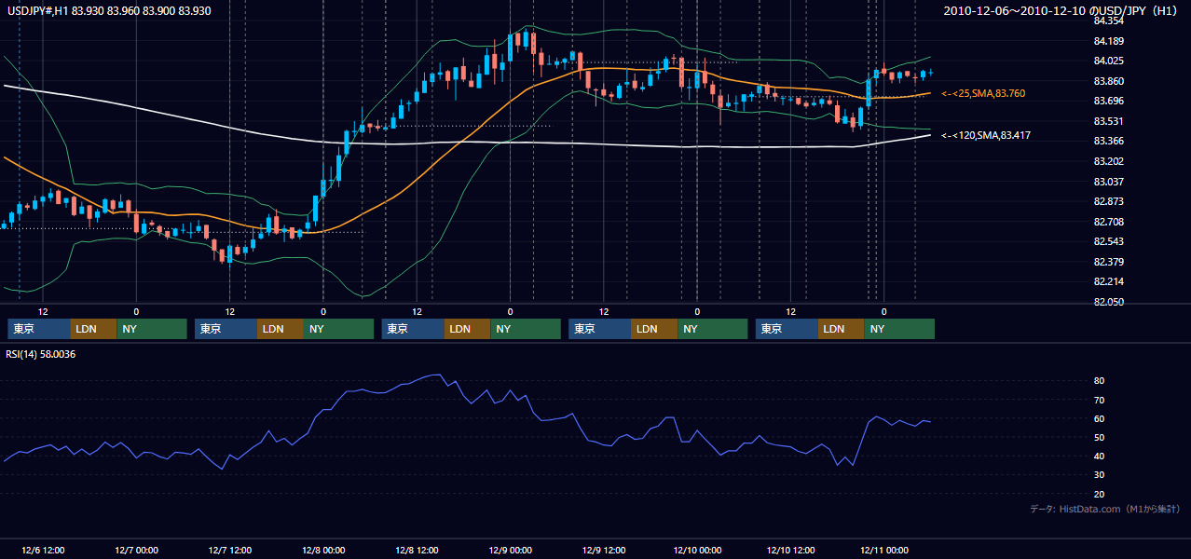Click price axis value 82.708
This screenshot has width=1191, height=559.
1108,222
